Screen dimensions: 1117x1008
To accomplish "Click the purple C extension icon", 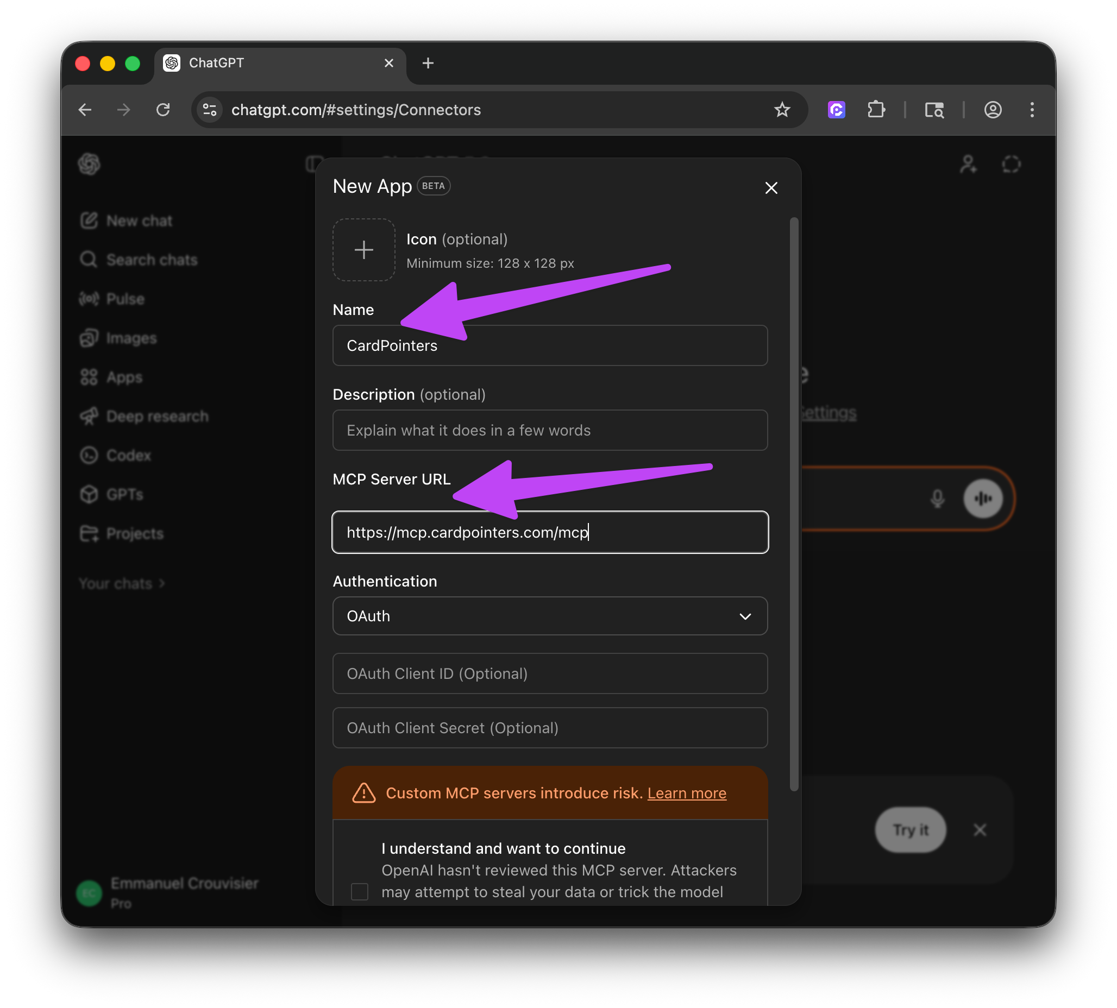I will (836, 110).
